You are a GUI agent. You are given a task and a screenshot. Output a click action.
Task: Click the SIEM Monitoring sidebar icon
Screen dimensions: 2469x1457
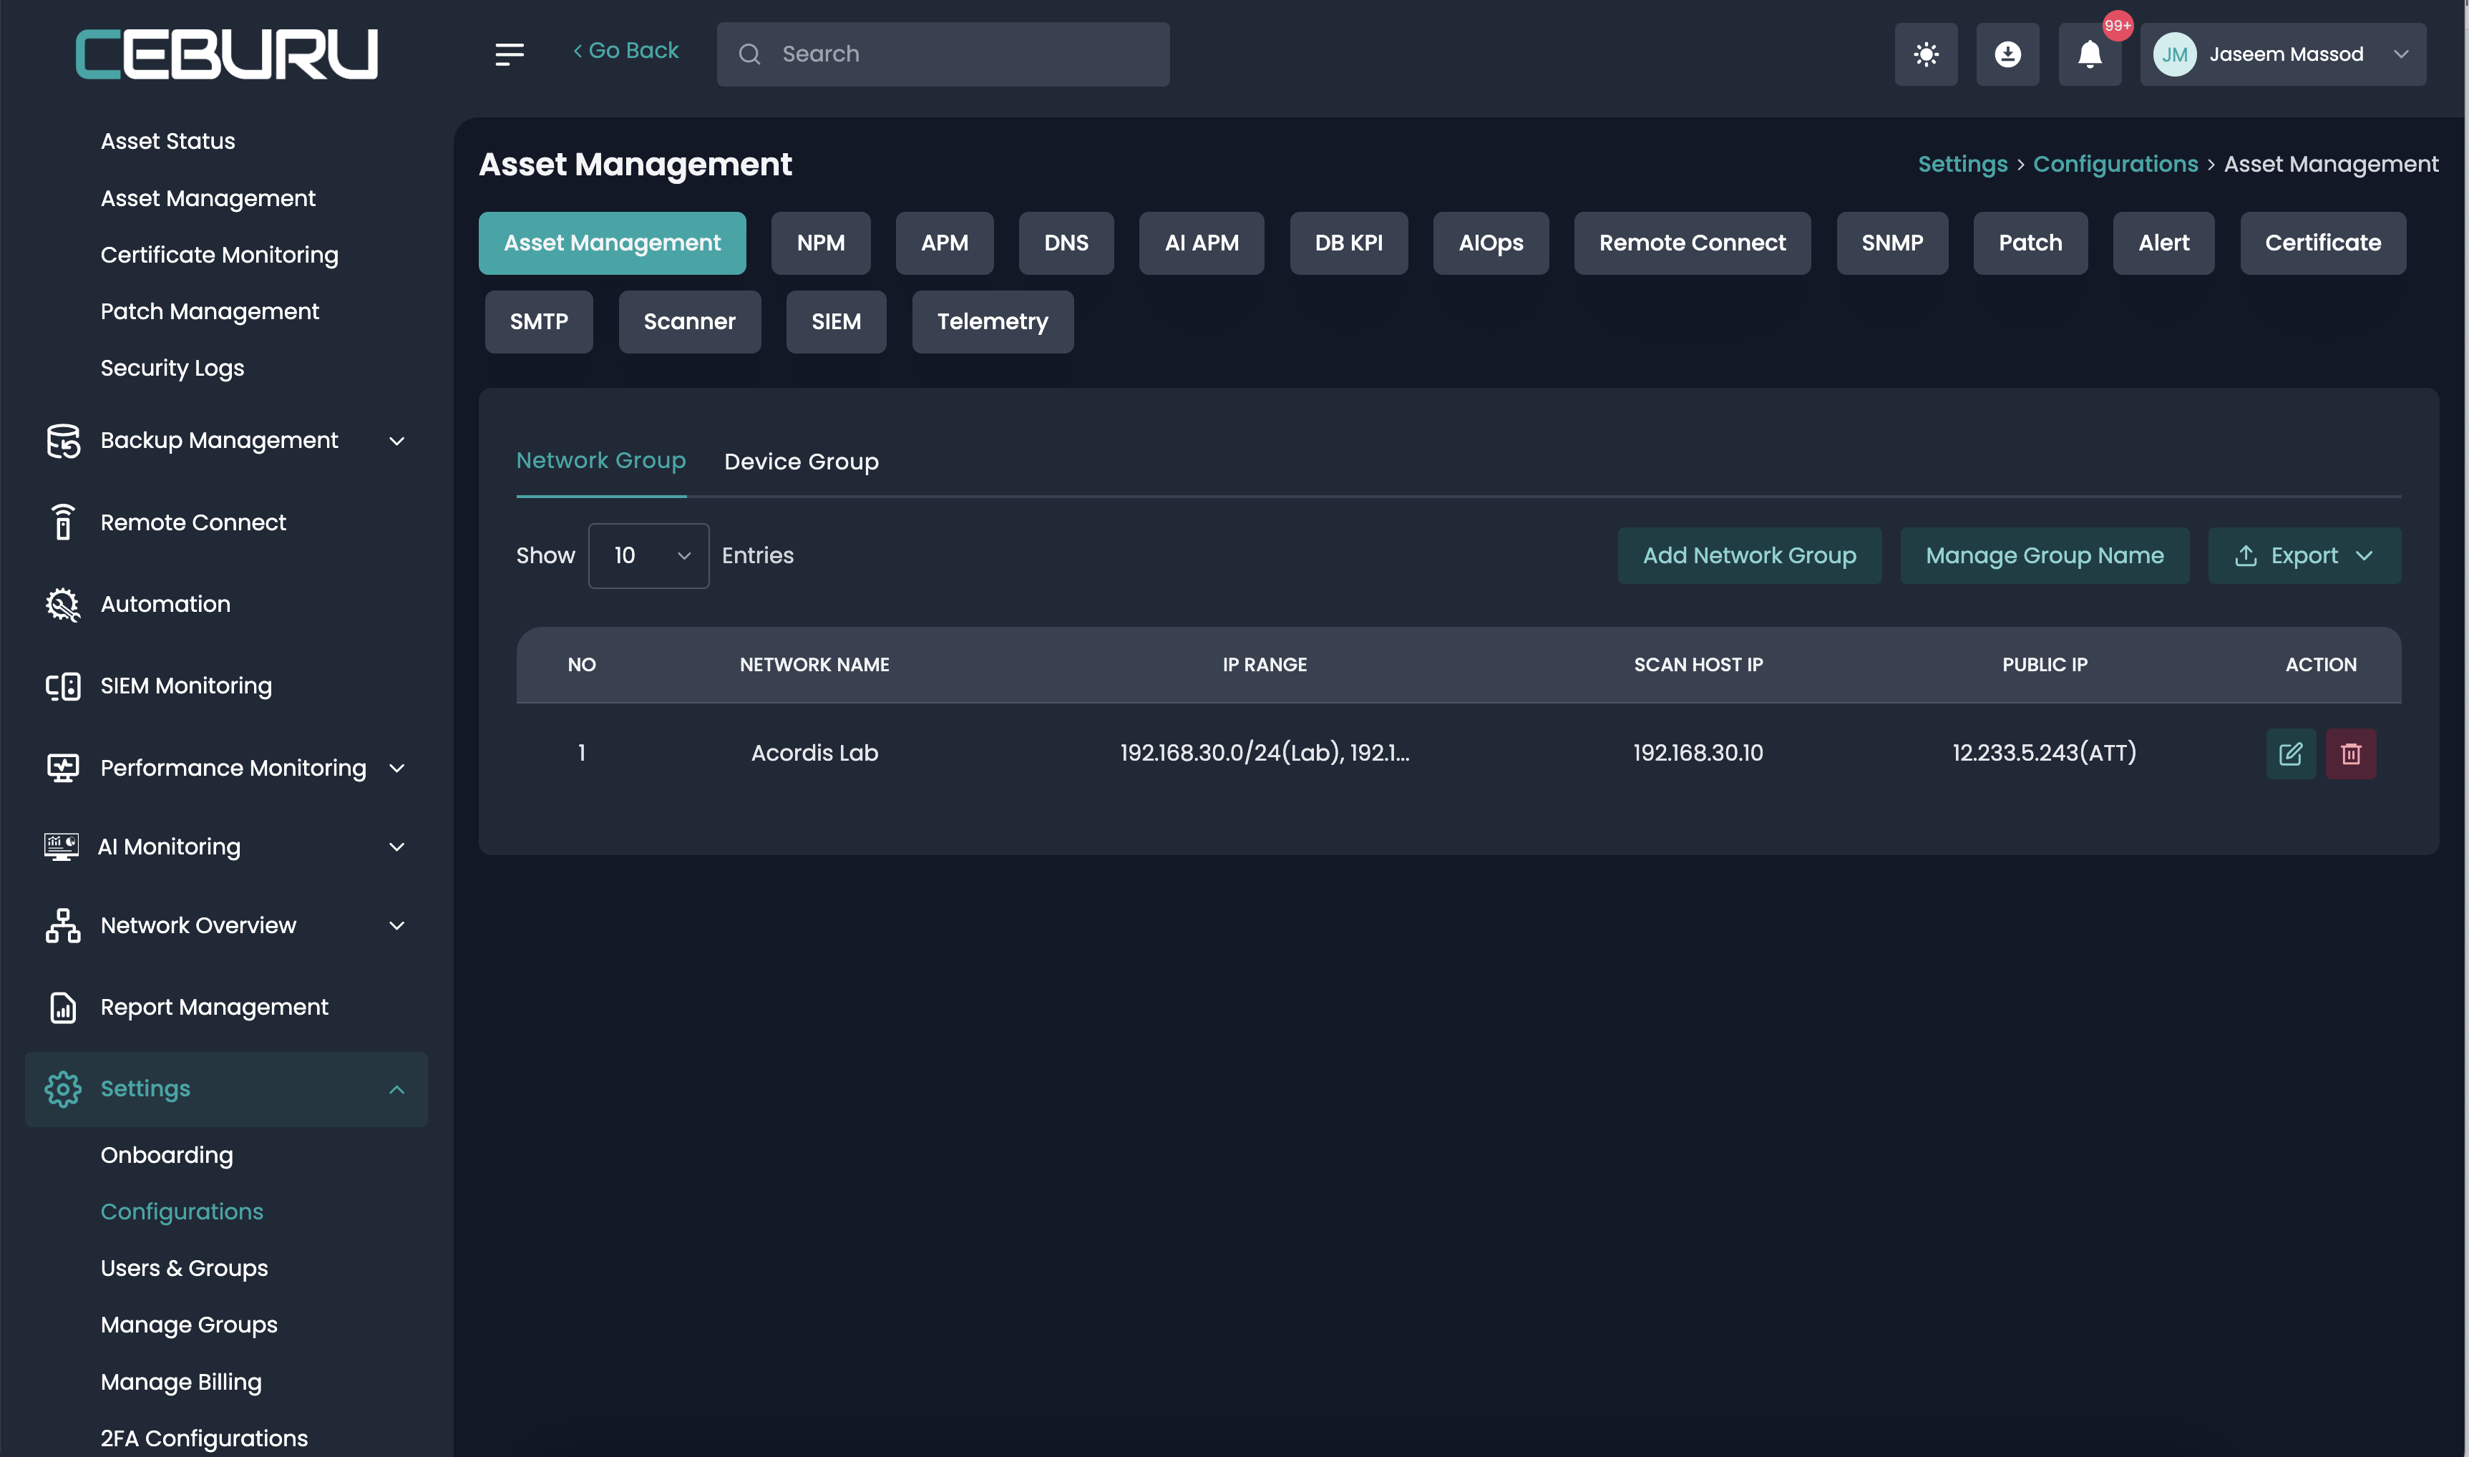(63, 686)
